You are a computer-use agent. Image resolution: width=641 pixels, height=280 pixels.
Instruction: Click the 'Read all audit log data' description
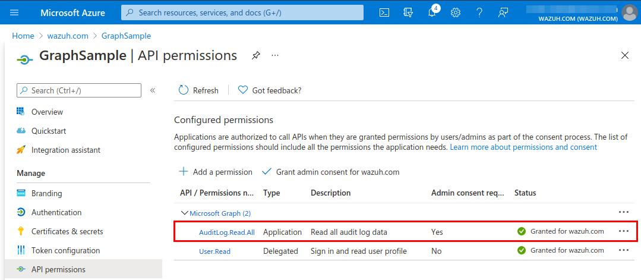[349, 232]
